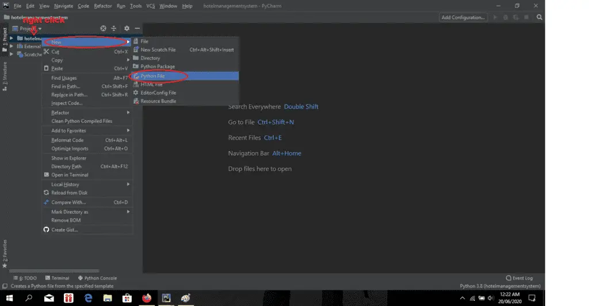Image resolution: width=589 pixels, height=306 pixels.
Task: Expand the hotelmanagementsystem project folder
Action: 12,38
